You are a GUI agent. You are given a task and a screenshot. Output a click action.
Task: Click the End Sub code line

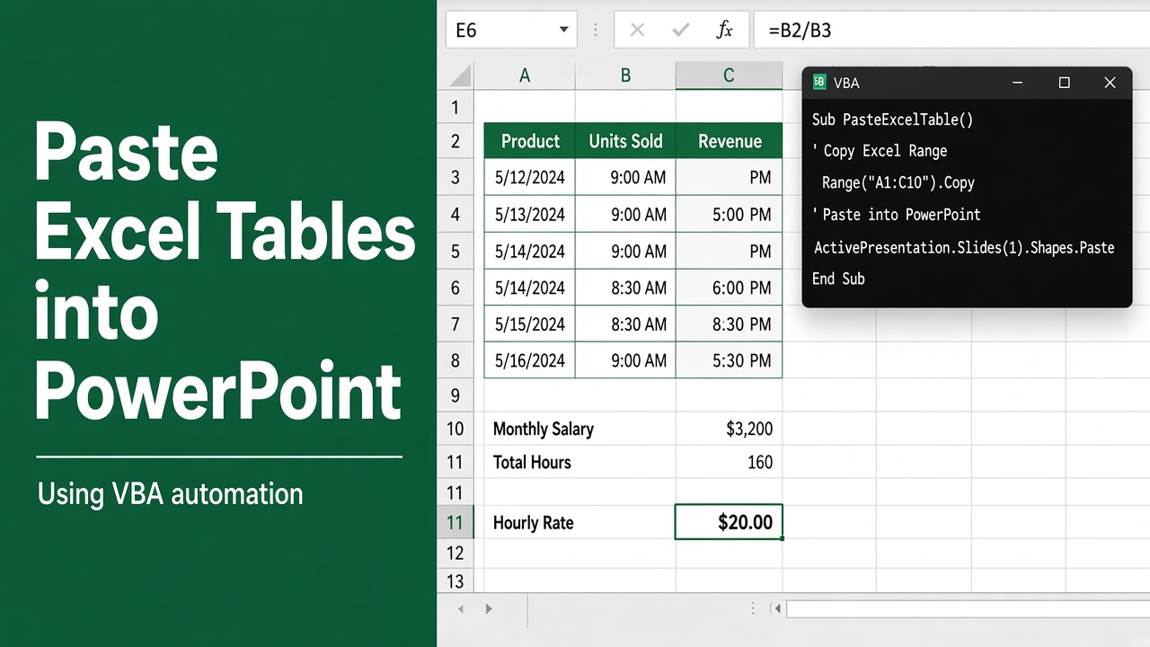click(x=838, y=279)
